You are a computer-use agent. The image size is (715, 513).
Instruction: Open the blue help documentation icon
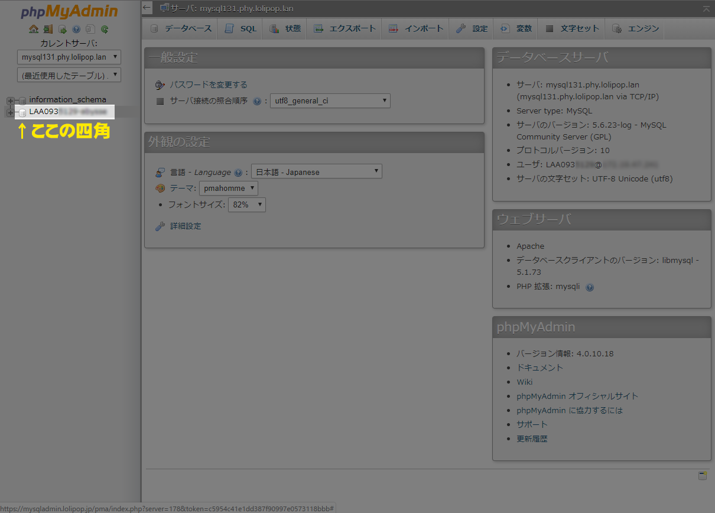(x=76, y=29)
